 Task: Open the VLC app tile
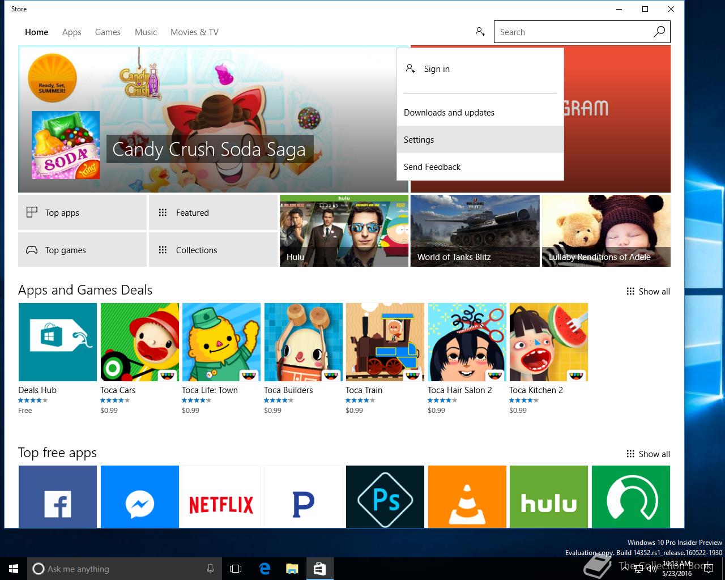[467, 497]
